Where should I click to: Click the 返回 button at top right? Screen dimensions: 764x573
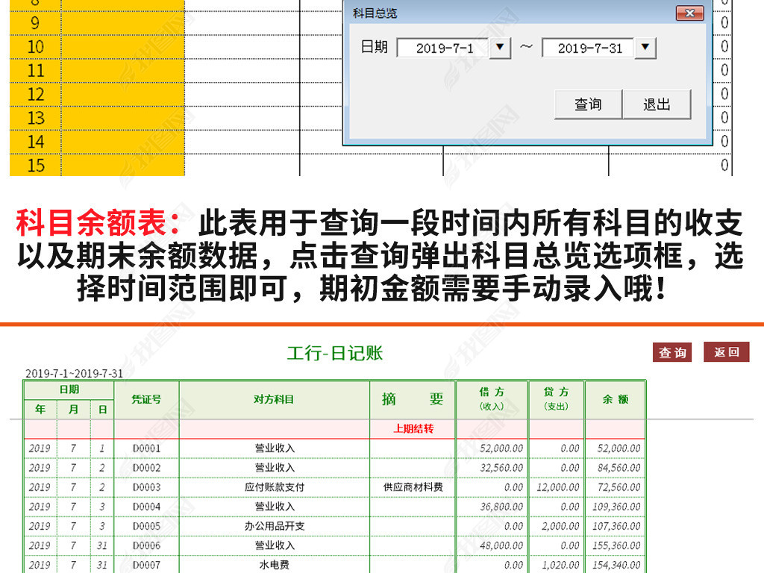pos(726,352)
